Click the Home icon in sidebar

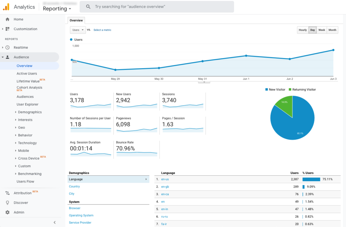pyautogui.click(x=7, y=19)
